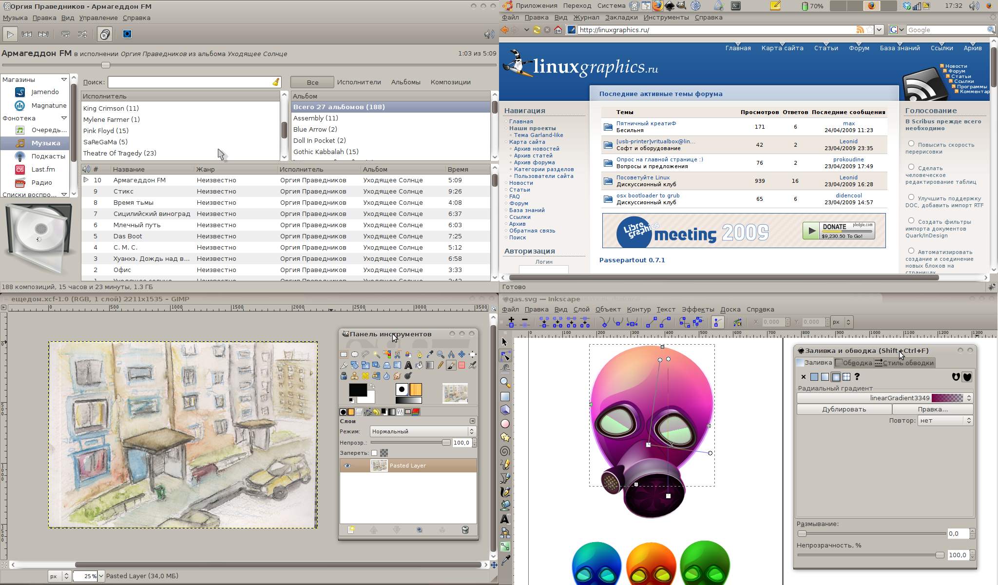Toggle Rhythmbox shuffle mode
This screenshot has height=585, width=998.
[x=82, y=34]
